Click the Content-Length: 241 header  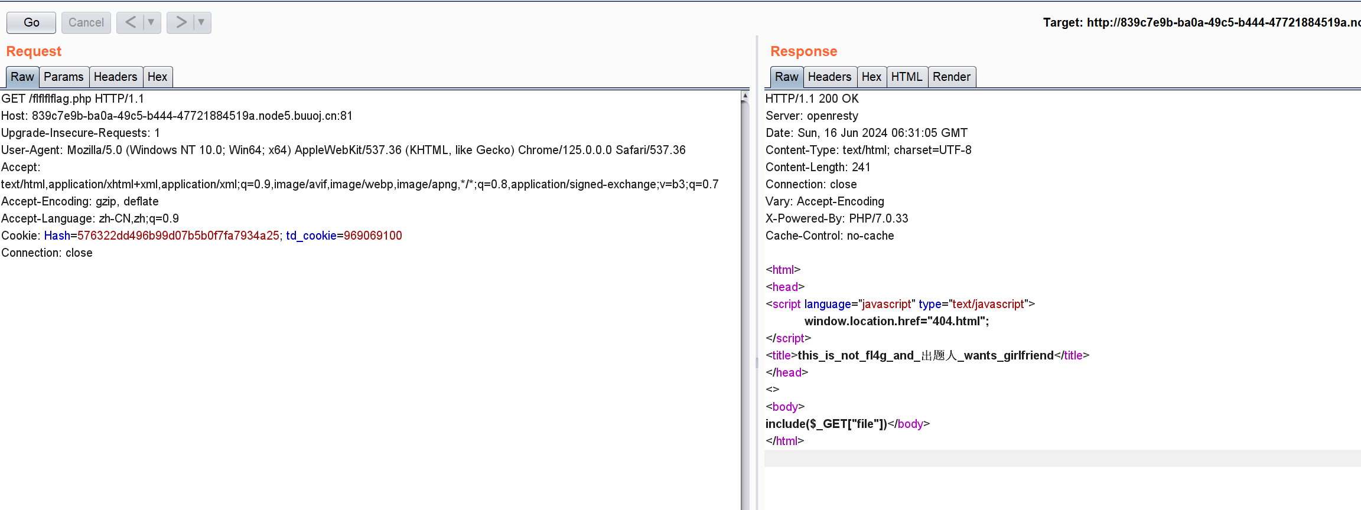[818, 167]
